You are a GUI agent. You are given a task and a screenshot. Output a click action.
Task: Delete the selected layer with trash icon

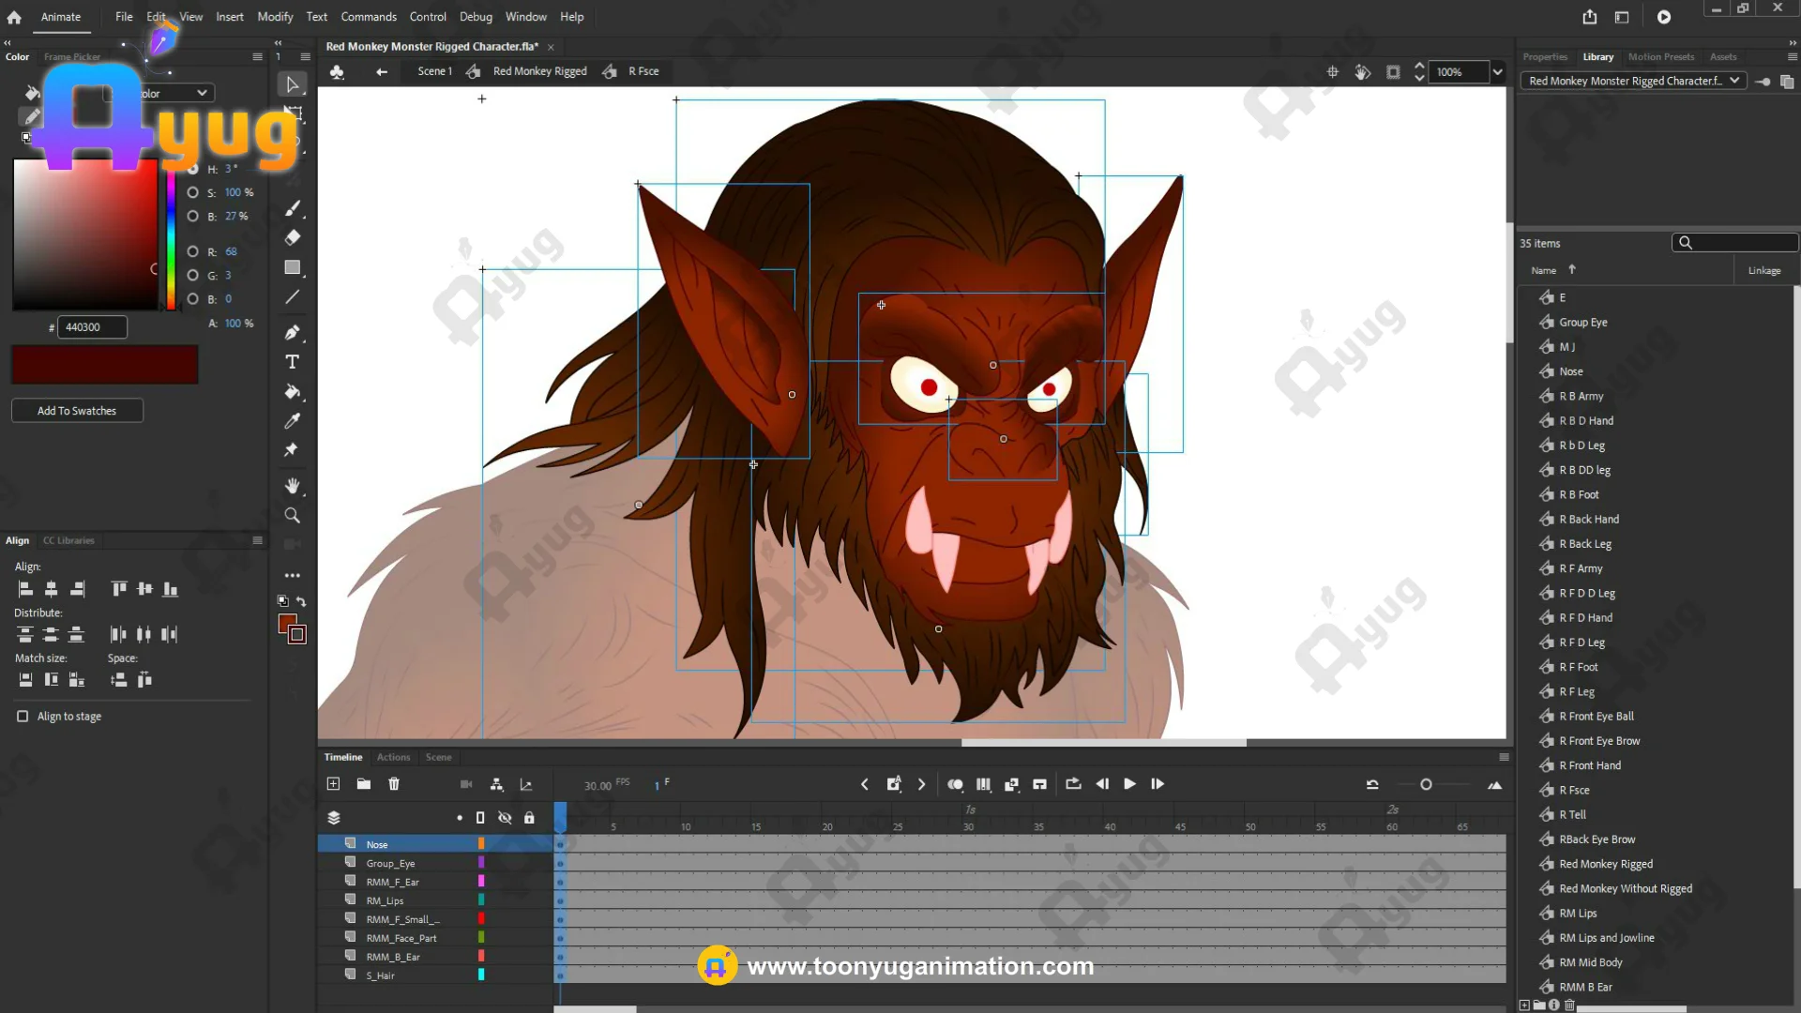[394, 784]
